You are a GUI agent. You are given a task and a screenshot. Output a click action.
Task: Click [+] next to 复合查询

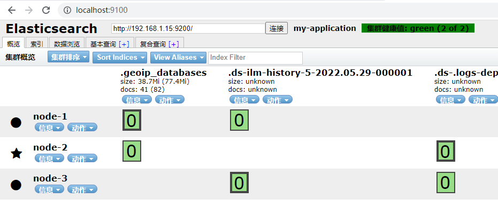[174, 44]
